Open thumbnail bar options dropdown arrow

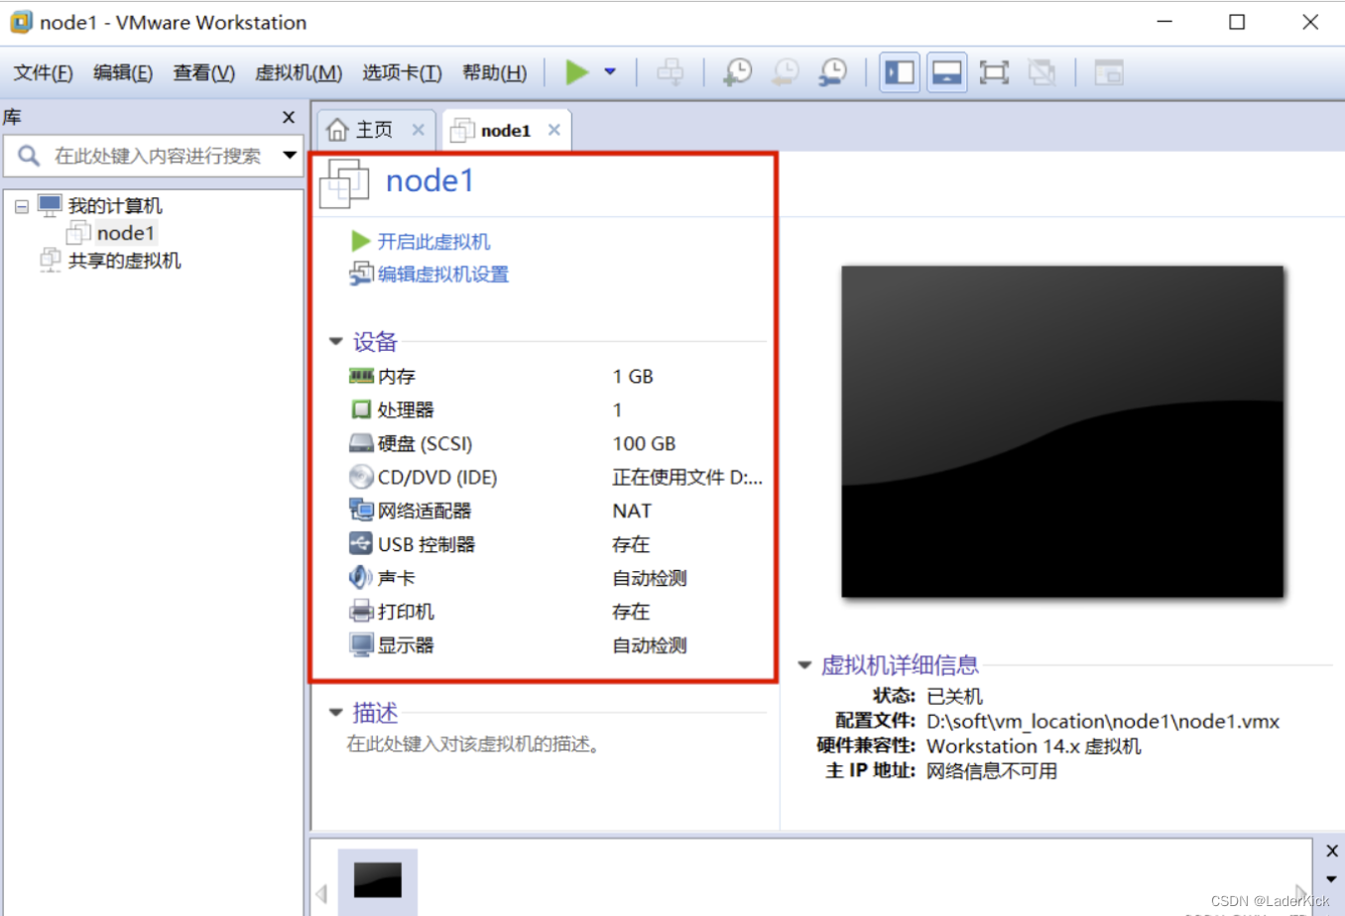1332,879
